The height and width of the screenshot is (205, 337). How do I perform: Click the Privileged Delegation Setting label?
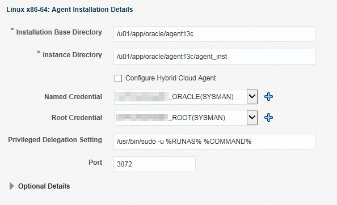55,140
